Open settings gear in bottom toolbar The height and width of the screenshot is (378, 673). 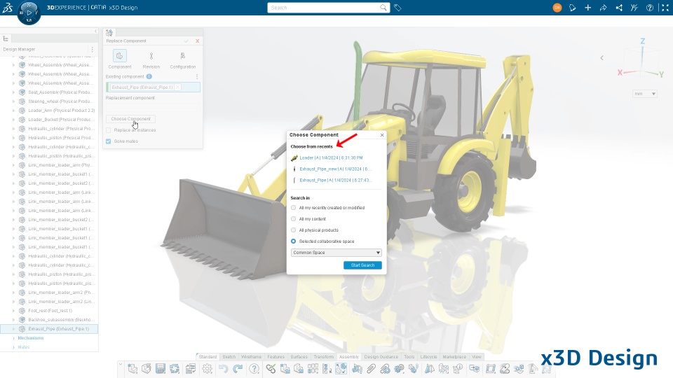[x=208, y=369]
